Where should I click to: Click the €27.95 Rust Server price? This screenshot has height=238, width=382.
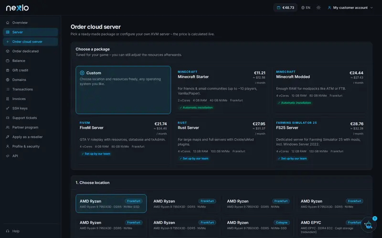point(259,124)
